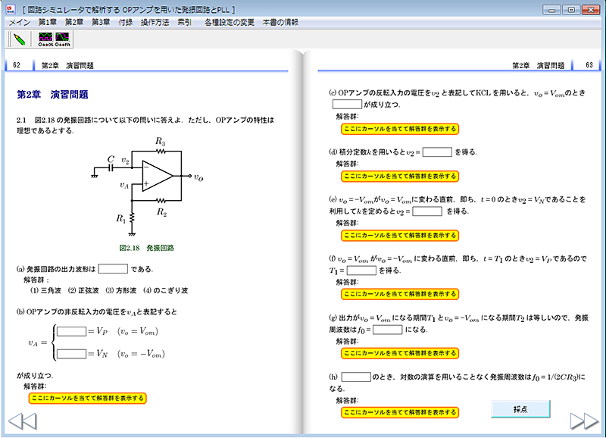Open the メイン menu
The height and width of the screenshot is (438, 606).
click(20, 23)
